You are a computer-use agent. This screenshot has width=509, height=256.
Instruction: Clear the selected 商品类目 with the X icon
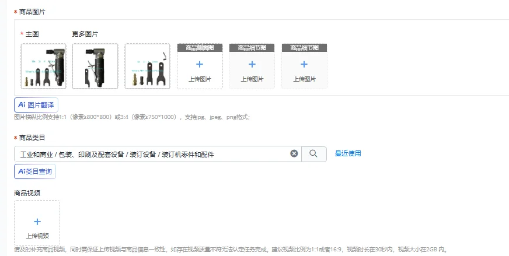294,153
